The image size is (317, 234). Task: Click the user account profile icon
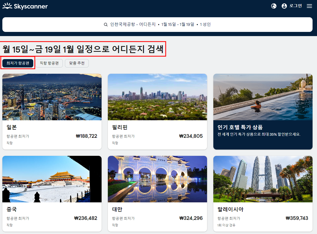[x=284, y=6]
